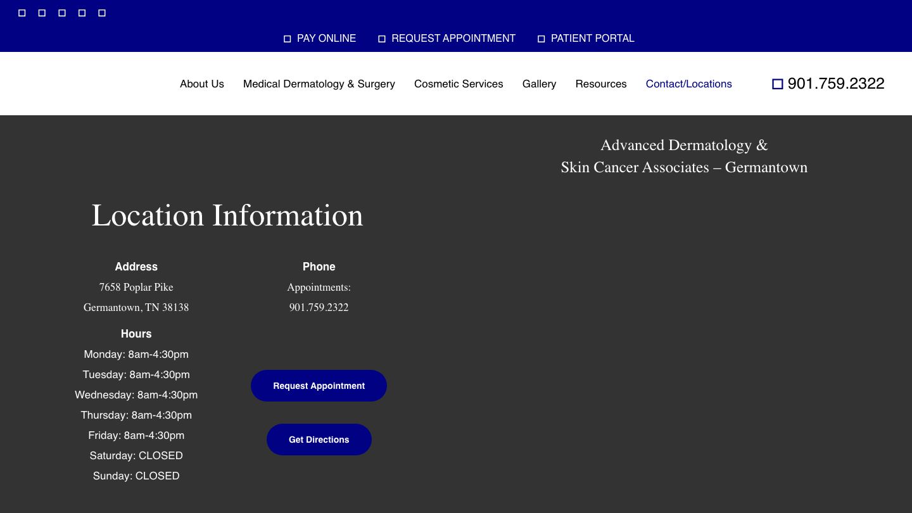Click the fourth social media icon in header
The width and height of the screenshot is (912, 513).
tap(81, 12)
